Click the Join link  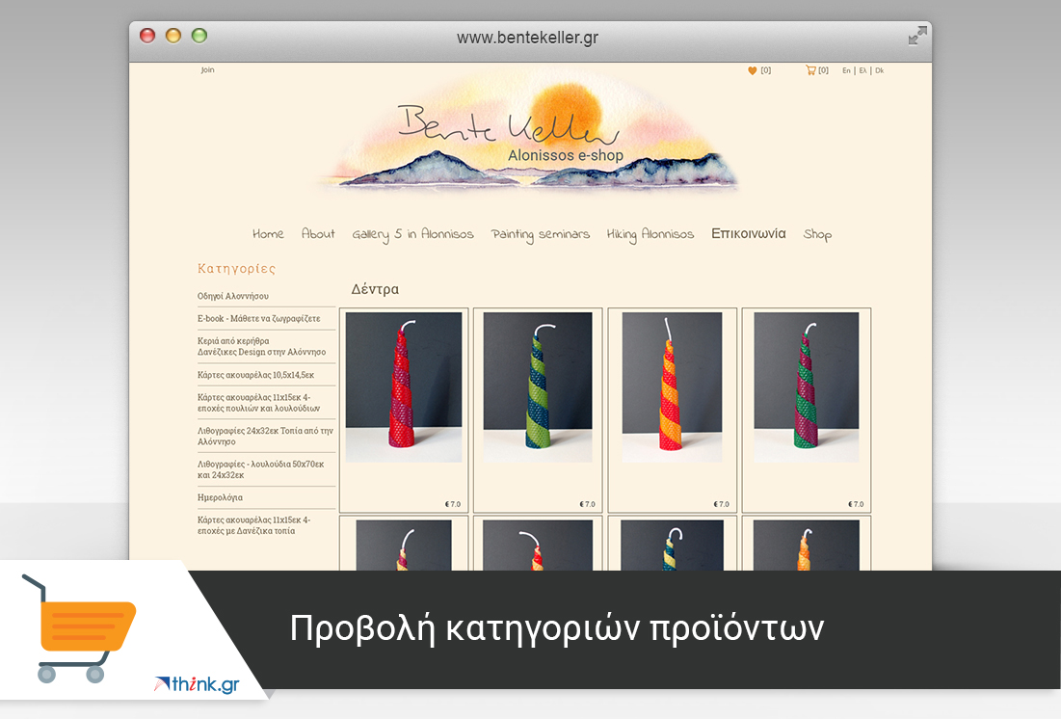point(208,69)
